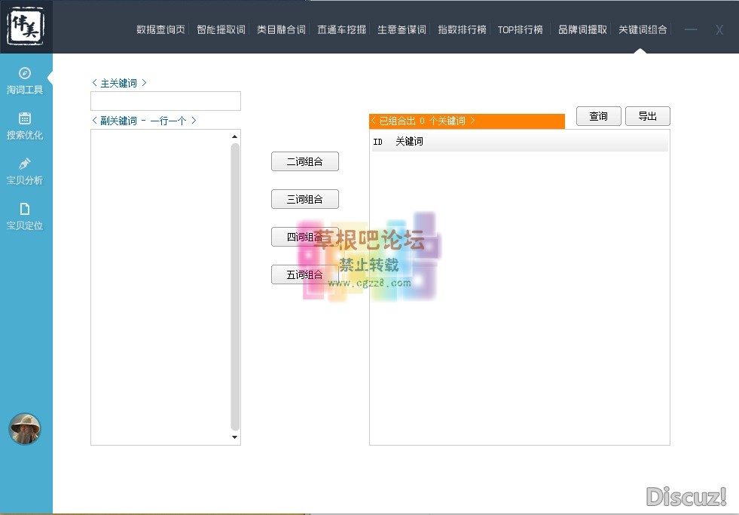The width and height of the screenshot is (739, 515).
Task: Open the 类目融合词 section
Action: 280,29
